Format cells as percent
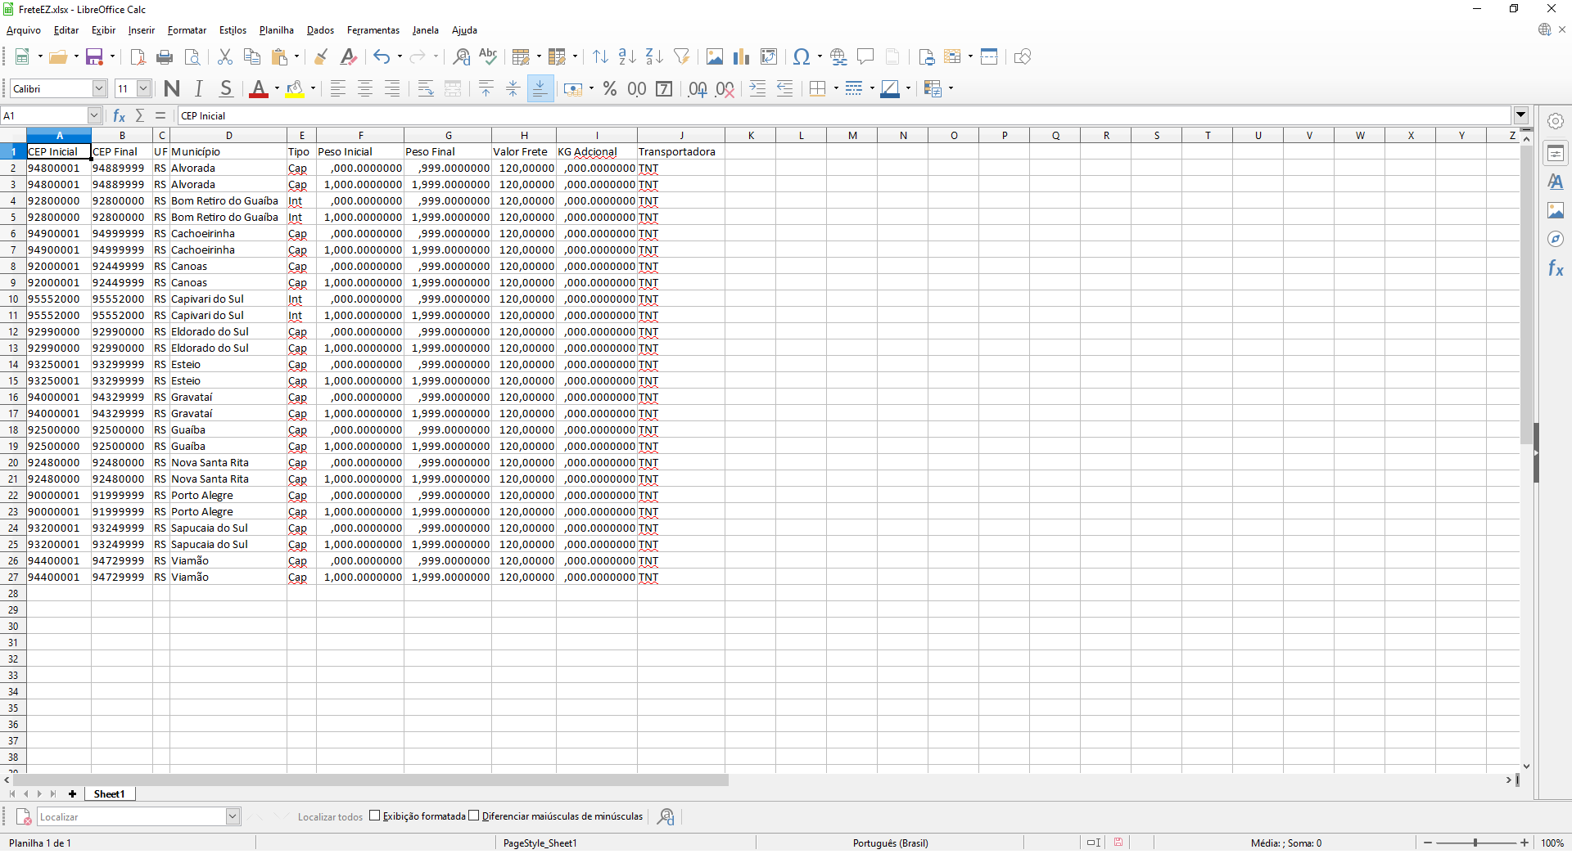The image size is (1572, 854). [610, 88]
